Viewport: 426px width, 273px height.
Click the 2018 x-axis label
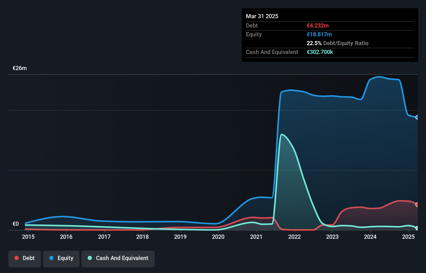click(142, 237)
